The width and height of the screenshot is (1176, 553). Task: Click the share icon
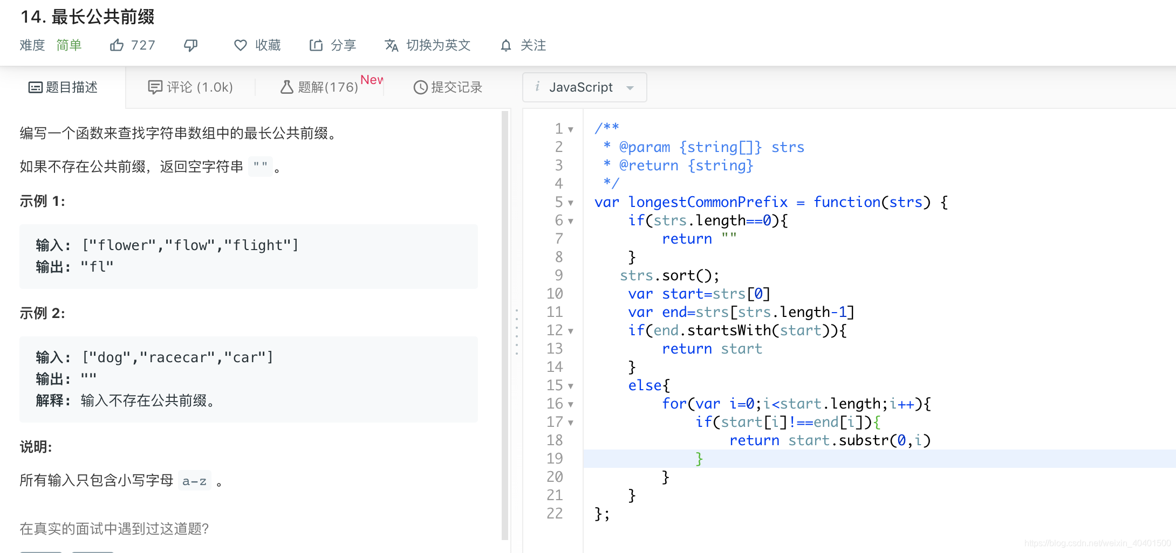click(316, 45)
